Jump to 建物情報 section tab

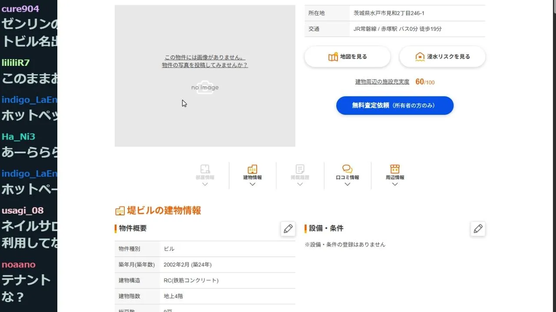(252, 175)
